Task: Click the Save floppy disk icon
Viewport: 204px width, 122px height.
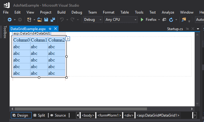Action: pos(46,20)
